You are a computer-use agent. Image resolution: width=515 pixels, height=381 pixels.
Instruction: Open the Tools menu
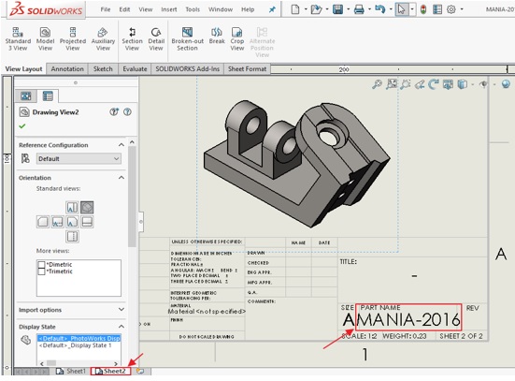click(x=193, y=9)
